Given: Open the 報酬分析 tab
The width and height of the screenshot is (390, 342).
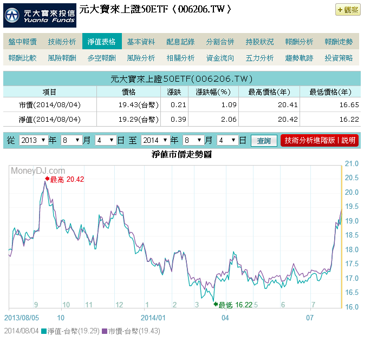Looking at the screenshot, I should coord(299,42).
